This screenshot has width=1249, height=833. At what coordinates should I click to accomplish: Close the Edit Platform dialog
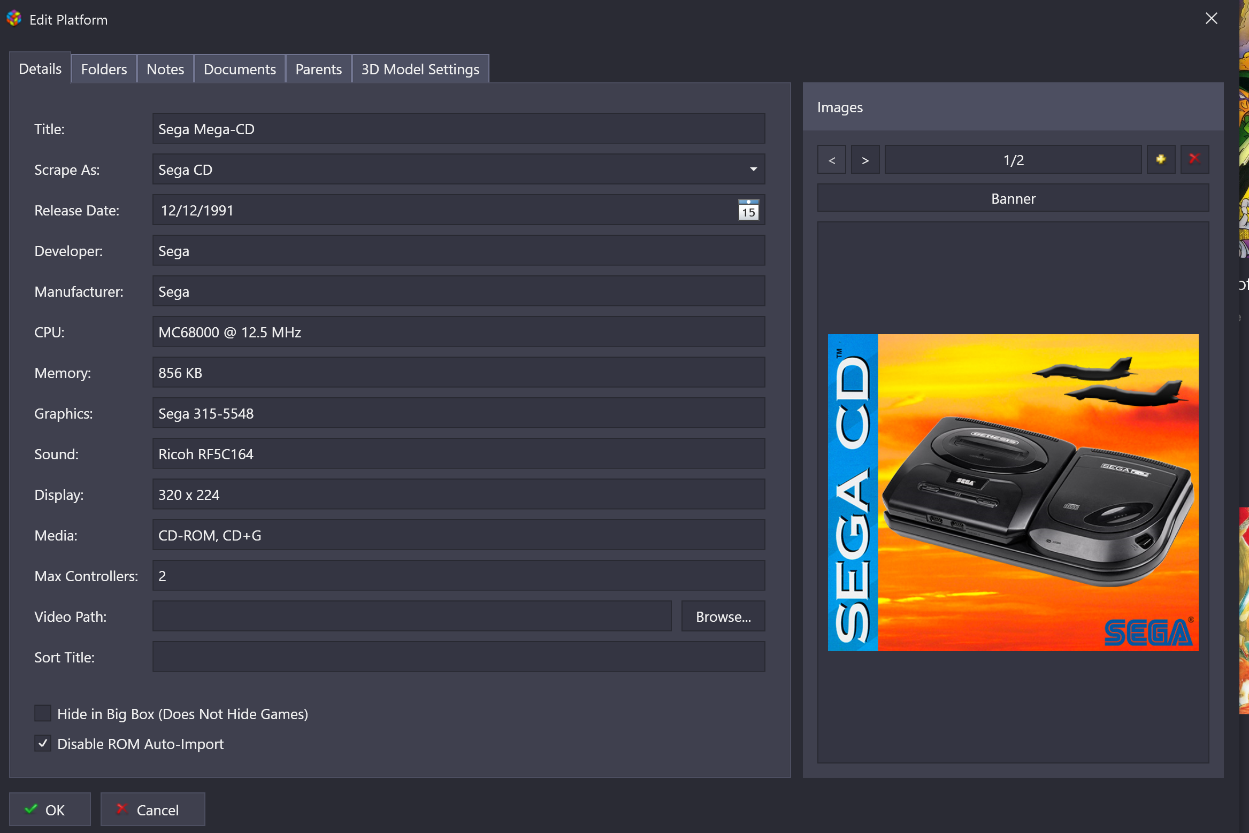[1212, 19]
